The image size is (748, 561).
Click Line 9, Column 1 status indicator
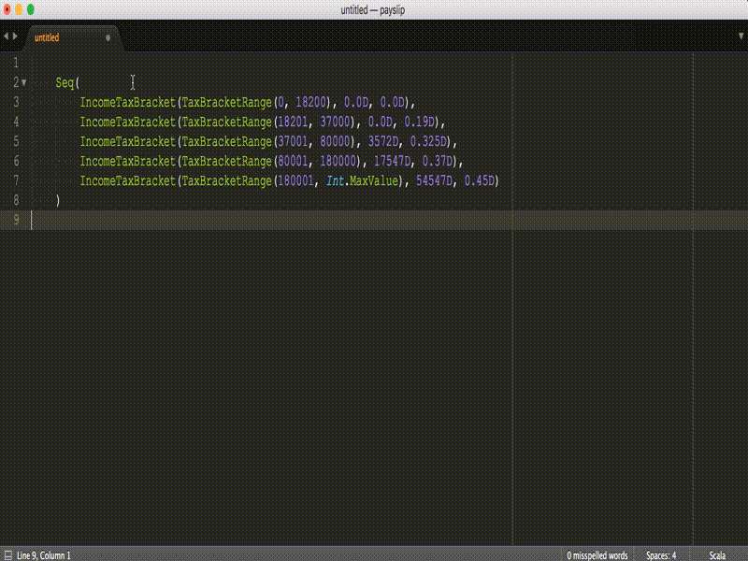click(42, 554)
